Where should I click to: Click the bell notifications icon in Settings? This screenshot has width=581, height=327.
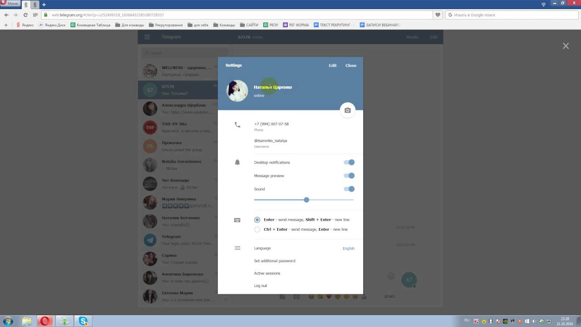pos(237,162)
